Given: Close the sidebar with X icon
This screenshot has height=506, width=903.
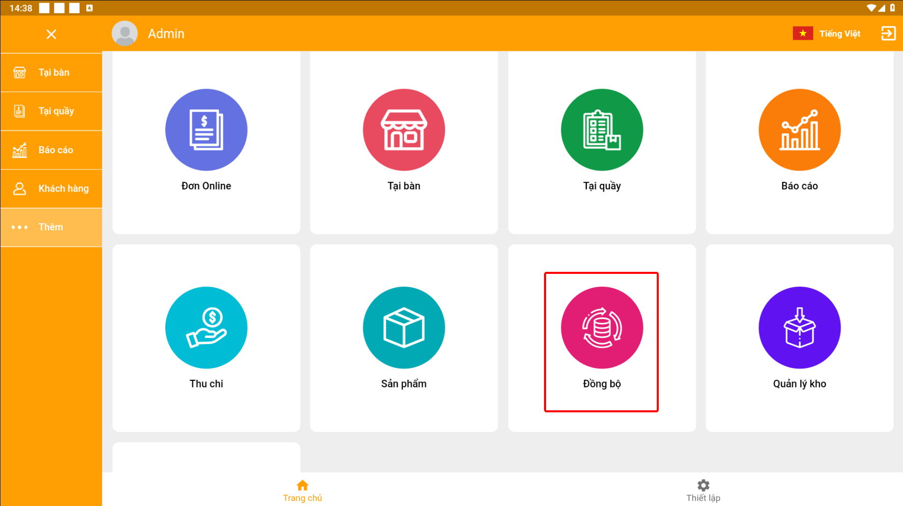Looking at the screenshot, I should tap(51, 34).
